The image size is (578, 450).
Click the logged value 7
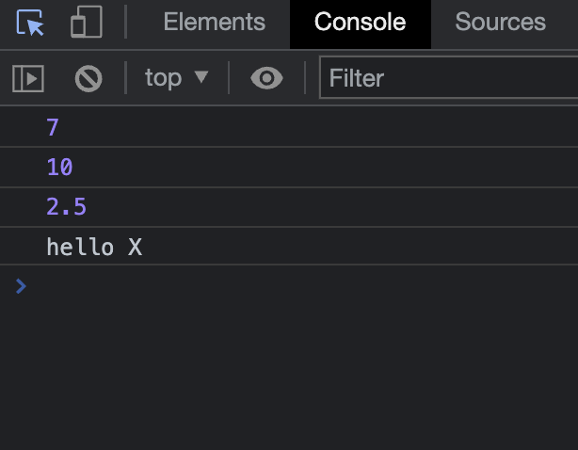(53, 127)
